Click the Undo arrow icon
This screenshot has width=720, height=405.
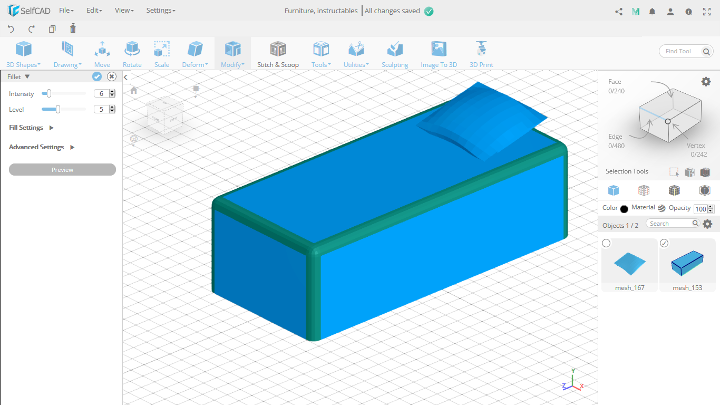11,29
